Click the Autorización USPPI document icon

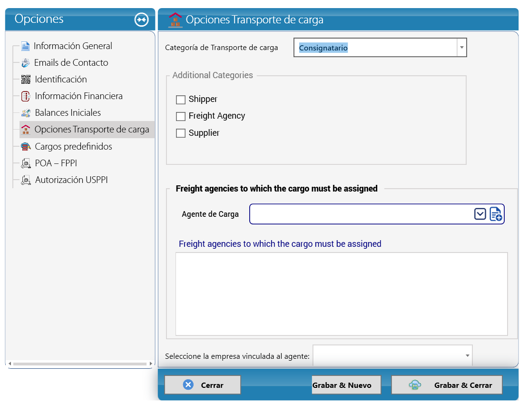pyautogui.click(x=26, y=180)
